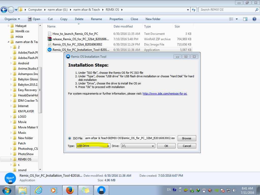Open Windows Explorer from the taskbar
260x195 pixels.
point(23,190)
